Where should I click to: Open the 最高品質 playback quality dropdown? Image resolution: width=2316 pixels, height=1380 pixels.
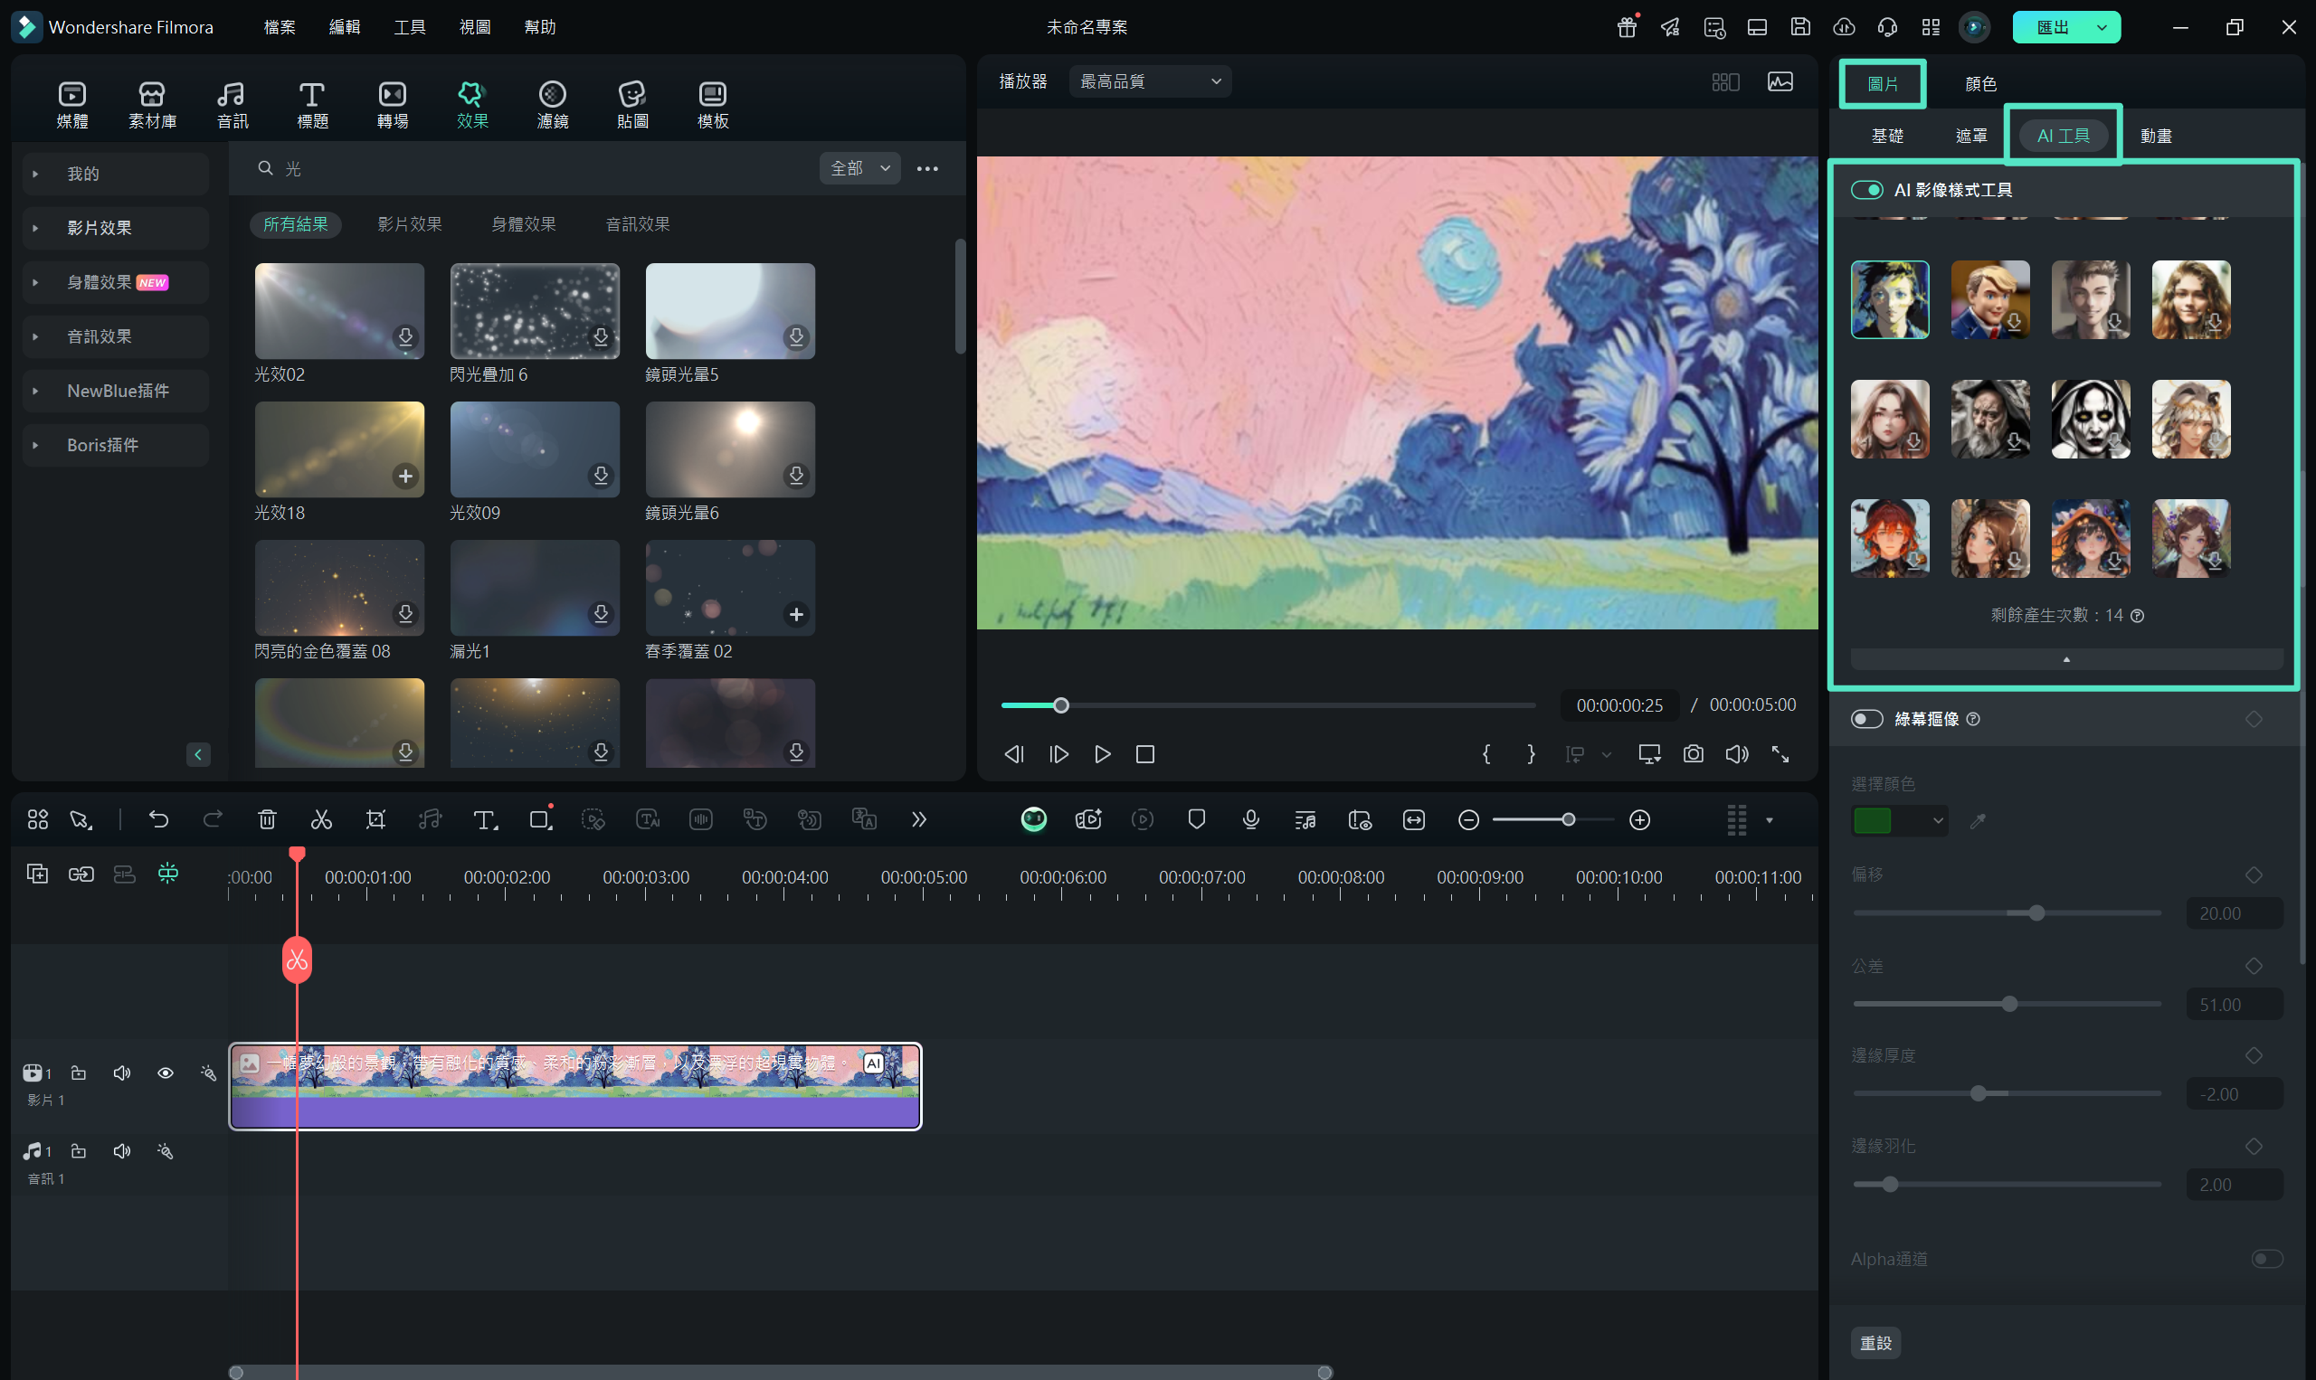point(1150,81)
